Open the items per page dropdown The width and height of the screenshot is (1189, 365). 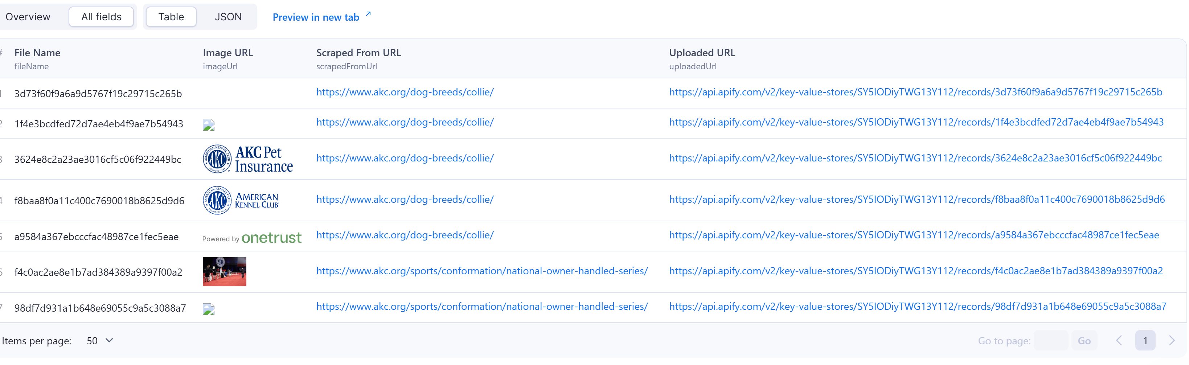point(99,341)
